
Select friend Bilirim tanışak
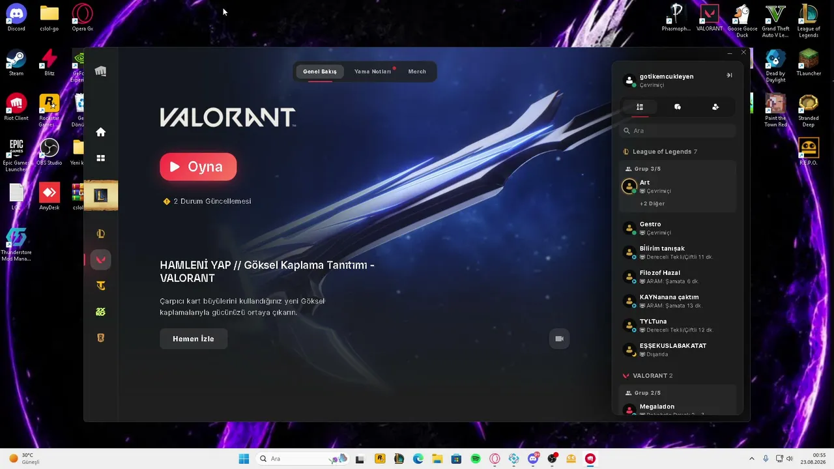[678, 252]
